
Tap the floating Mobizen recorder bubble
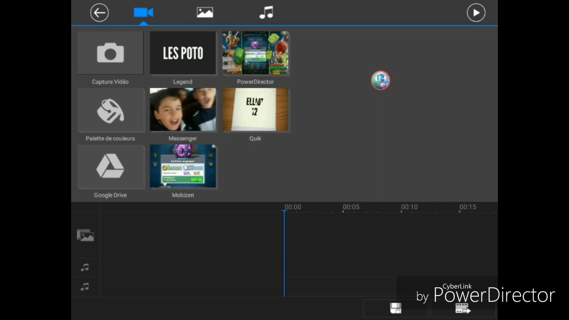(381, 80)
